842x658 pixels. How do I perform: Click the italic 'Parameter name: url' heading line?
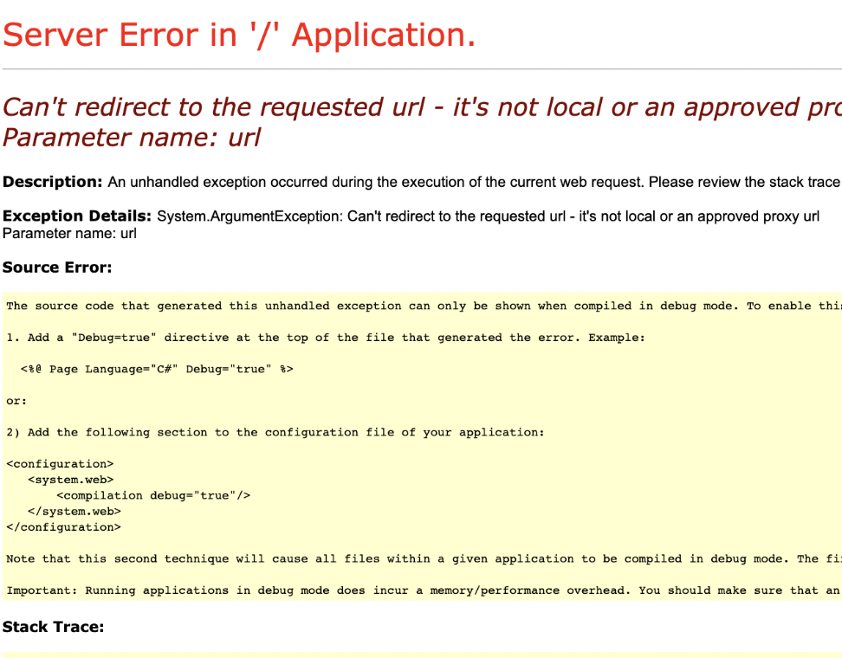point(132,138)
